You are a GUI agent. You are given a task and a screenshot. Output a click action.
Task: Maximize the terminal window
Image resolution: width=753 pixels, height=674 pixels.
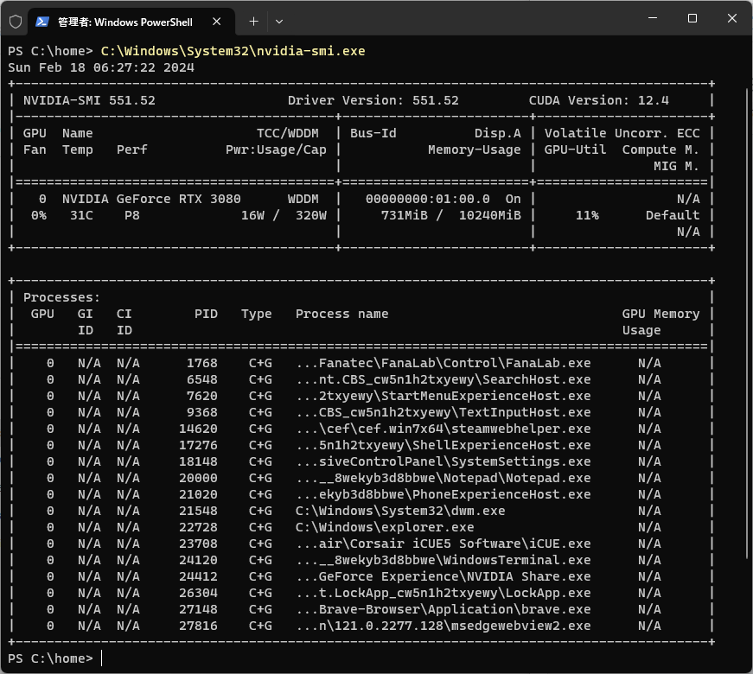(x=692, y=18)
